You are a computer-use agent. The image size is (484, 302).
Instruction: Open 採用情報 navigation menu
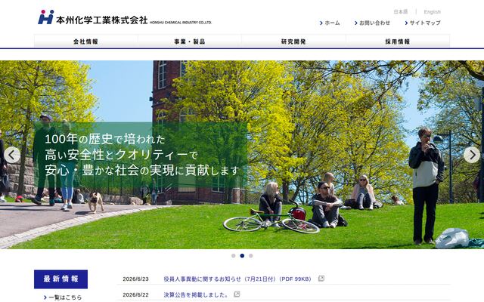pos(398,42)
